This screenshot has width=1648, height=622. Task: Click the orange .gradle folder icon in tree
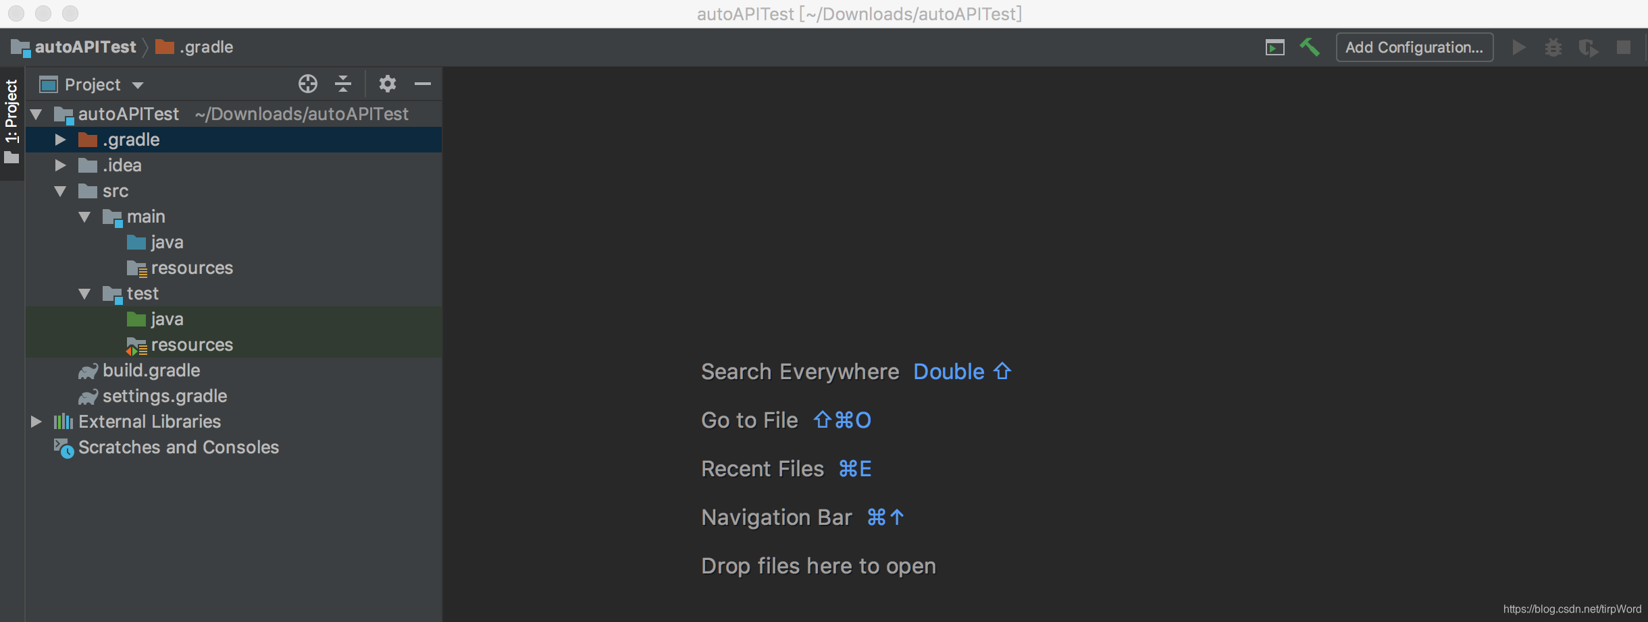[x=88, y=140]
